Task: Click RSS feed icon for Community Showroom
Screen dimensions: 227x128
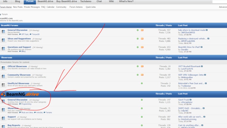Action: tap(142, 75)
